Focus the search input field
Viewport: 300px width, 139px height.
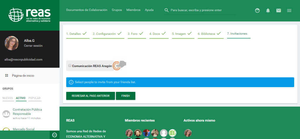coord(202,10)
